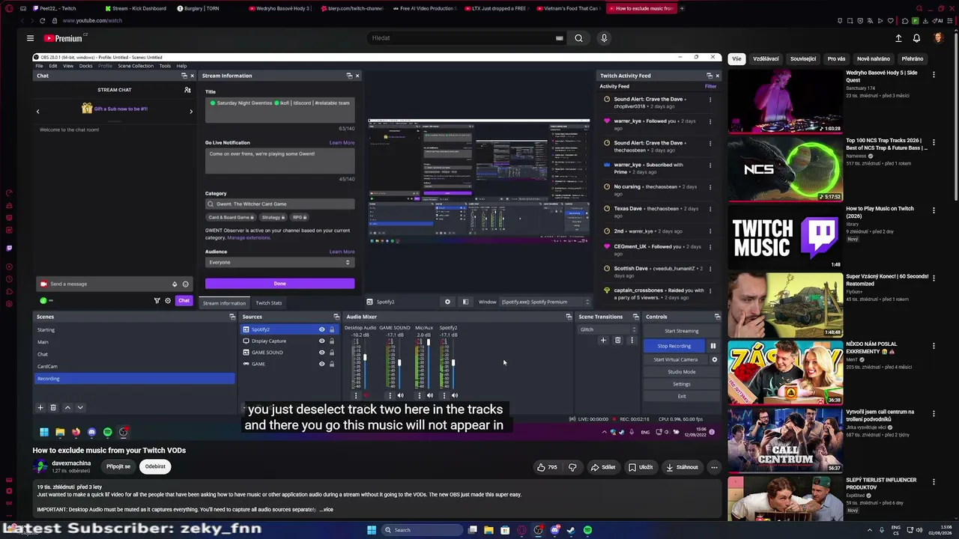
Task: Click the Připojit se join button
Action: point(118,466)
